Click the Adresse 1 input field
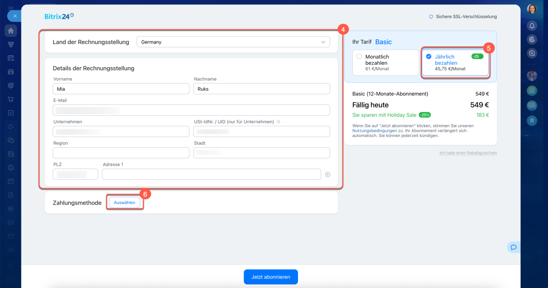This screenshot has height=288, width=548. pos(211,175)
